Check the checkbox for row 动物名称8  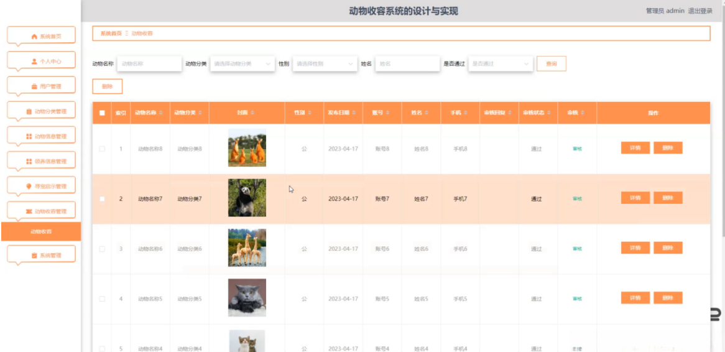(x=102, y=149)
